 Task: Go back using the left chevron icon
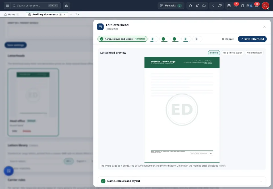(213, 6)
